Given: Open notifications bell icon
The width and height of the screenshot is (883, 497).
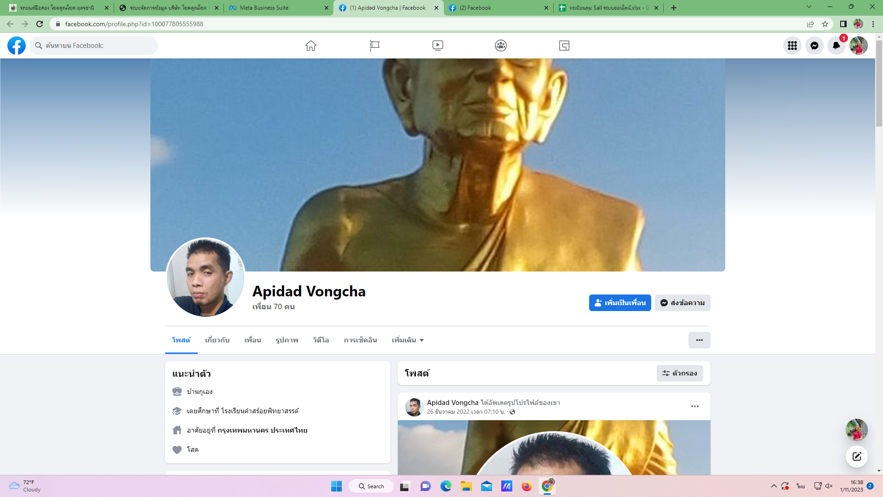Looking at the screenshot, I should (x=836, y=46).
